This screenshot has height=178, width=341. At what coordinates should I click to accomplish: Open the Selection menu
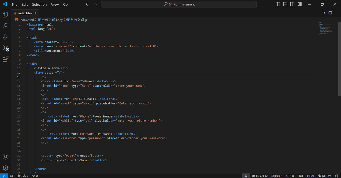[39, 4]
